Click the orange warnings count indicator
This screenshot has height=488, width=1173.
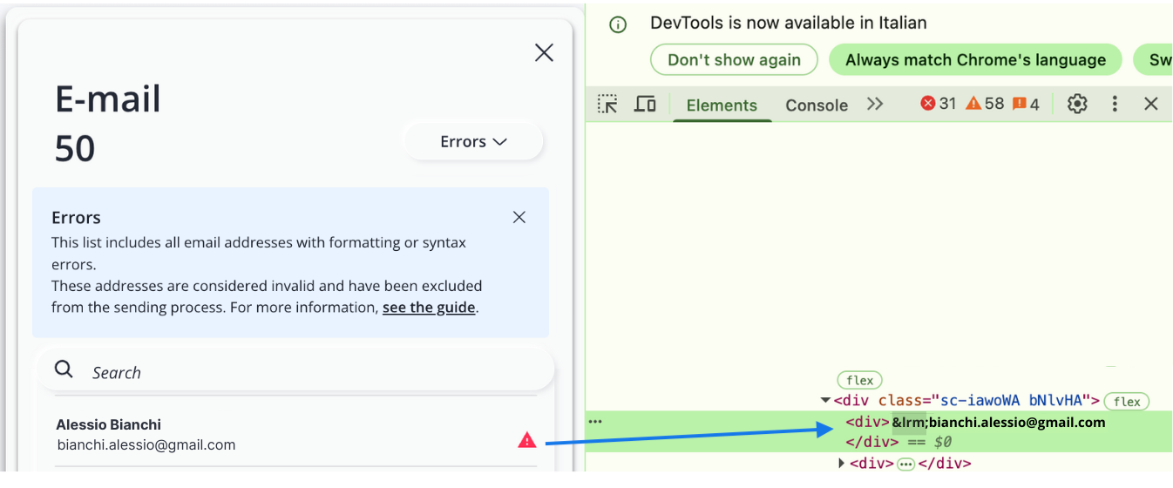pos(985,104)
